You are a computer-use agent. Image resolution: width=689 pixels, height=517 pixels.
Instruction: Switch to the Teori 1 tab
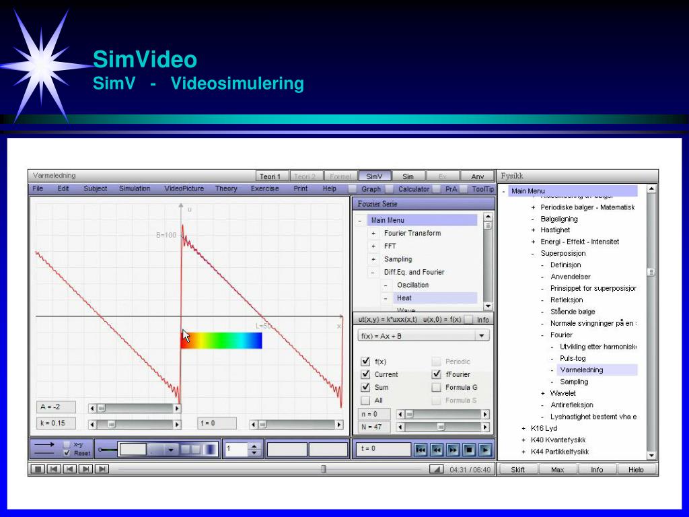(272, 176)
